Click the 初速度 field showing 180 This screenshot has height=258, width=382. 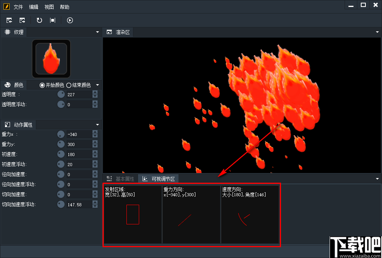click(x=79, y=154)
